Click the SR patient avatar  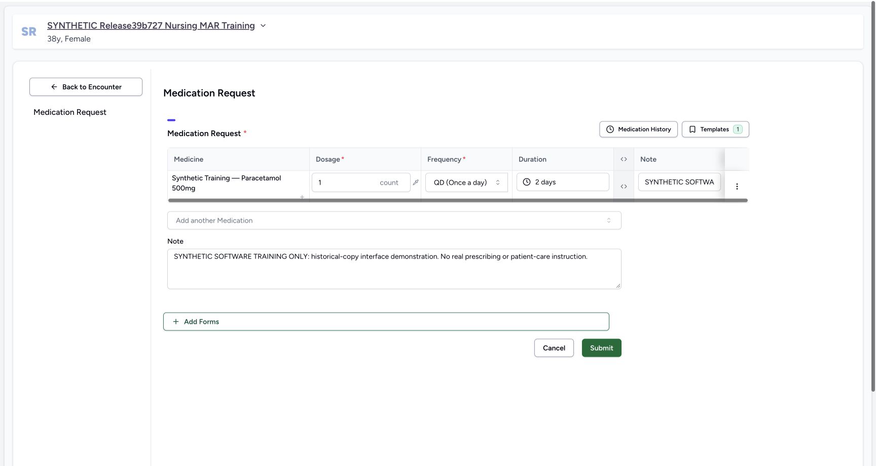[x=29, y=32]
